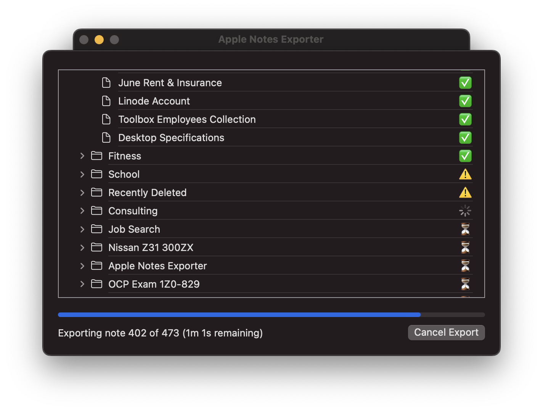543x412 pixels.
Task: Click the Job Search folder icon
Action: click(97, 229)
